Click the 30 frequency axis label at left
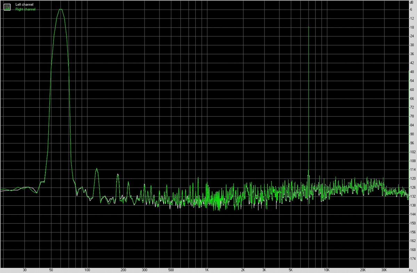This screenshot has width=417, height=273. click(24, 270)
